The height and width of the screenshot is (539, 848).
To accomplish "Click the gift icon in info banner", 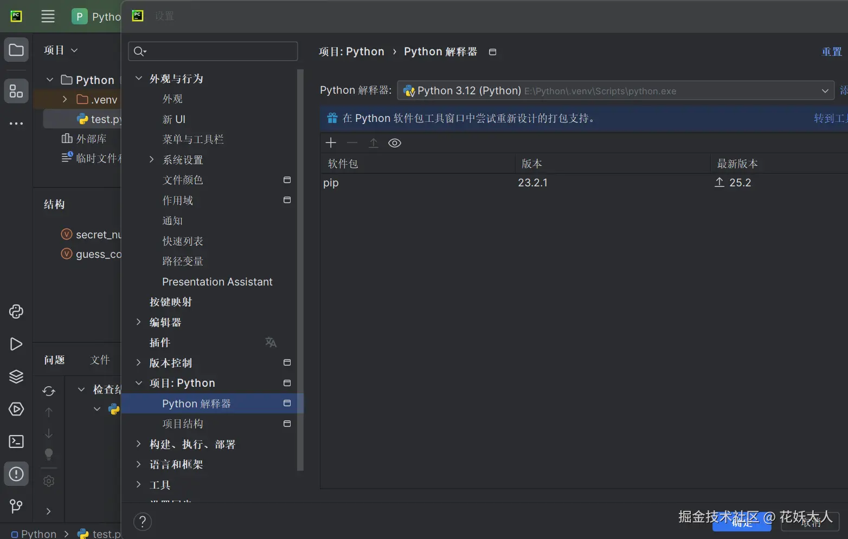I will (332, 118).
